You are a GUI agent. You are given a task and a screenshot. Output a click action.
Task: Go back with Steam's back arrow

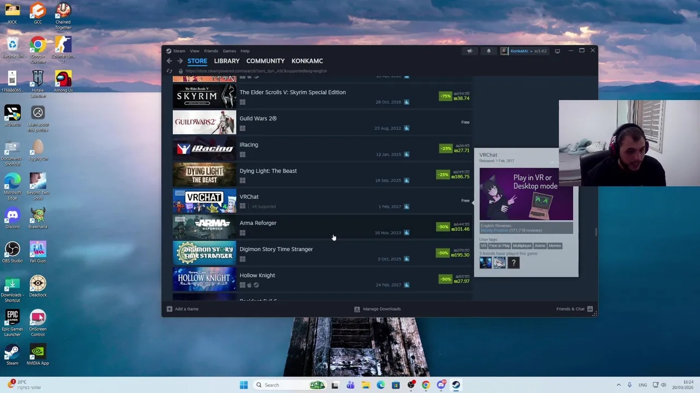(x=170, y=61)
